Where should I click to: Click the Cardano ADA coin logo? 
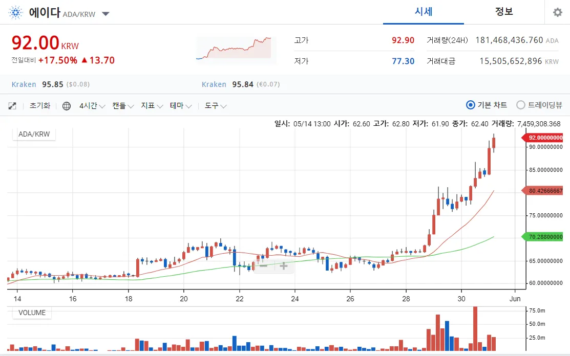point(15,13)
